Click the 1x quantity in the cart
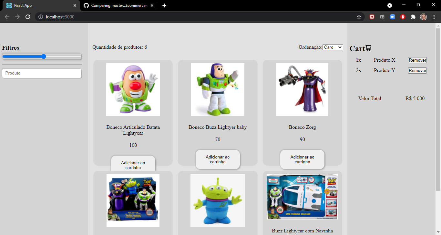The width and height of the screenshot is (441, 235). point(358,60)
